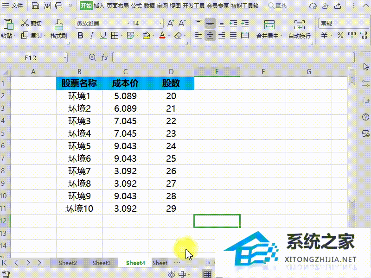Viewport: 371px width, 278px height.
Task: Click the Save icon in the quick toolbar
Action: (35, 6)
